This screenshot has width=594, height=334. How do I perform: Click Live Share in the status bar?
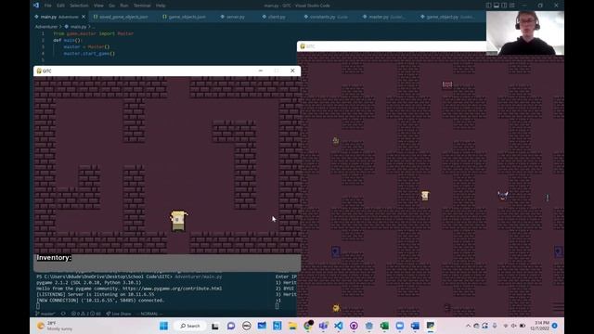119,314
